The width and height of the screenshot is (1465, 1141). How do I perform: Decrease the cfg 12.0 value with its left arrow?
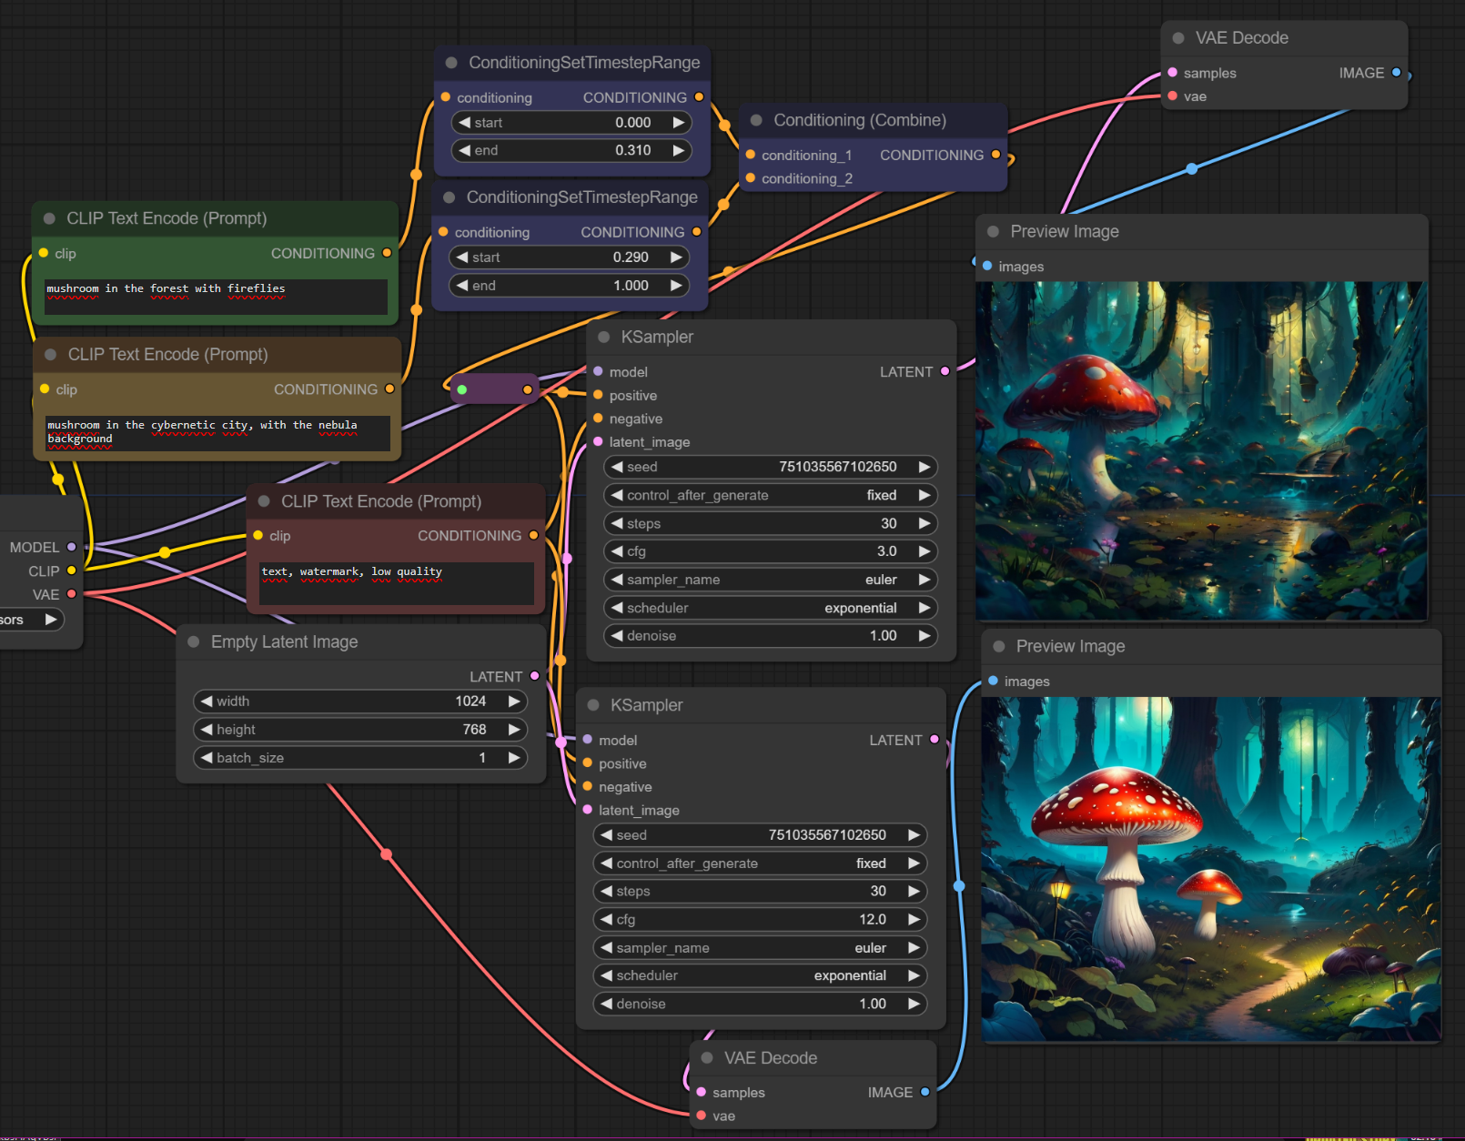click(606, 920)
